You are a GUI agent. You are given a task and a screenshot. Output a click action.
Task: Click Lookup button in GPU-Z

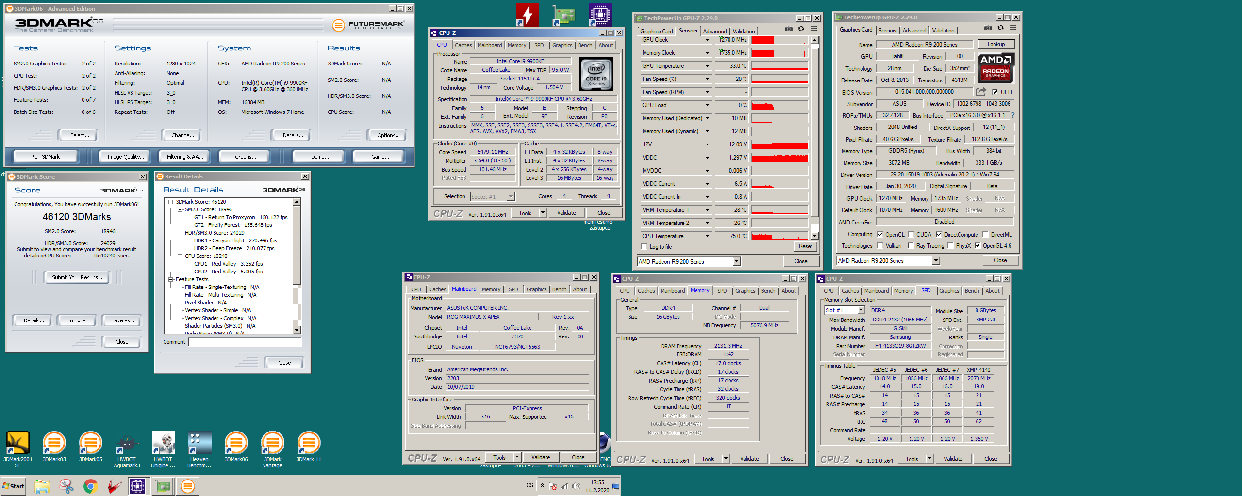996,44
